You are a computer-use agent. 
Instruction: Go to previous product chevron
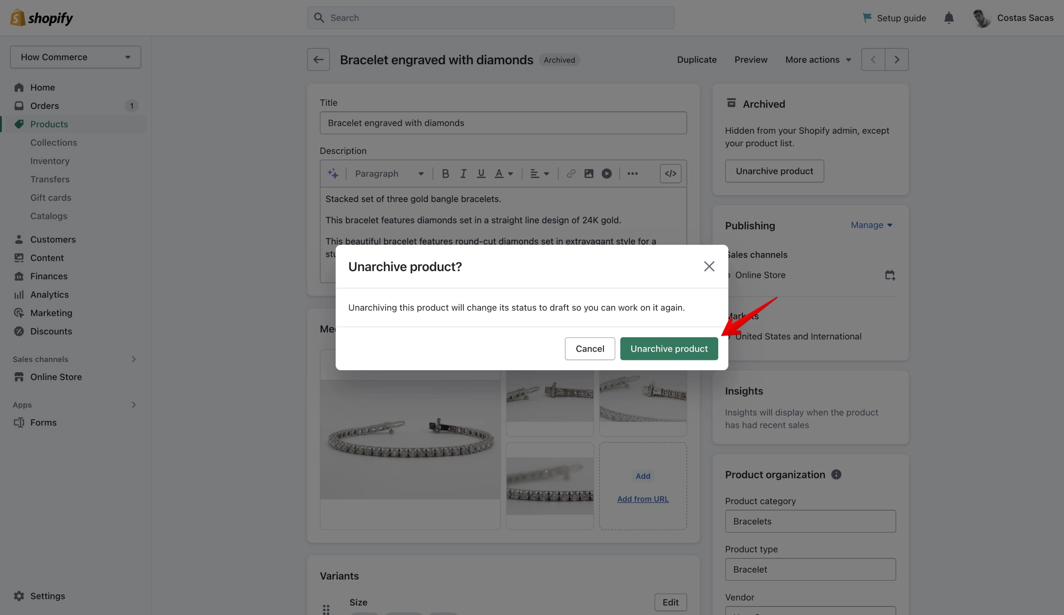(x=873, y=59)
